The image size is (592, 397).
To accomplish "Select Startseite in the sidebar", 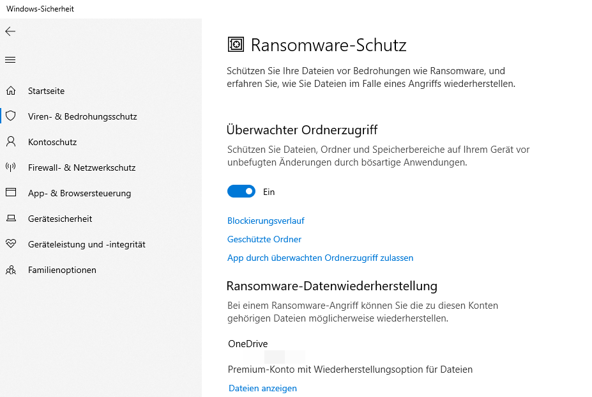I will point(46,91).
